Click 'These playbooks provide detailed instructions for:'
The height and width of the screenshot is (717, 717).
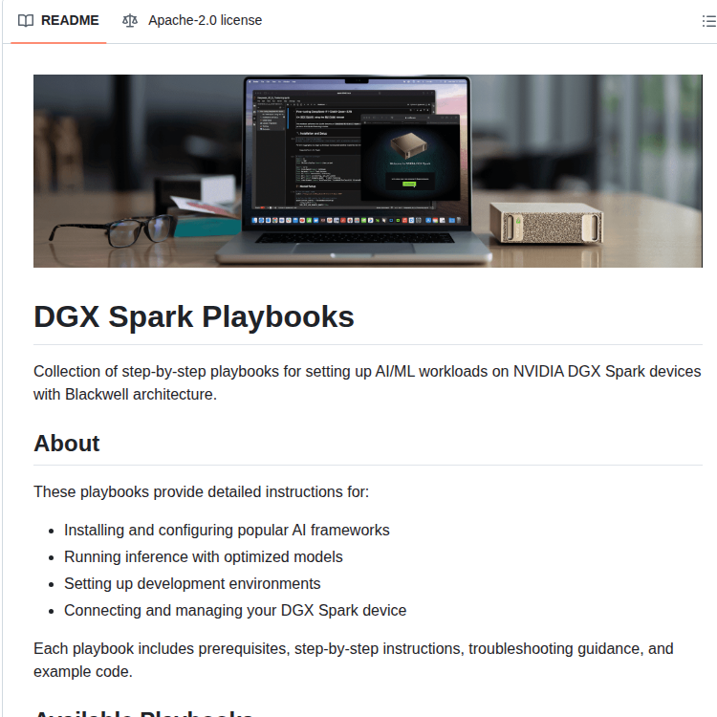(x=201, y=492)
